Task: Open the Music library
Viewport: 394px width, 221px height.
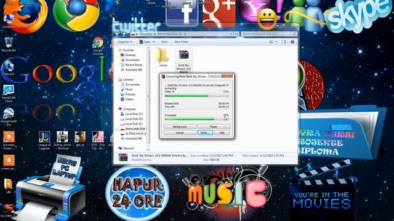Action: [x=129, y=89]
